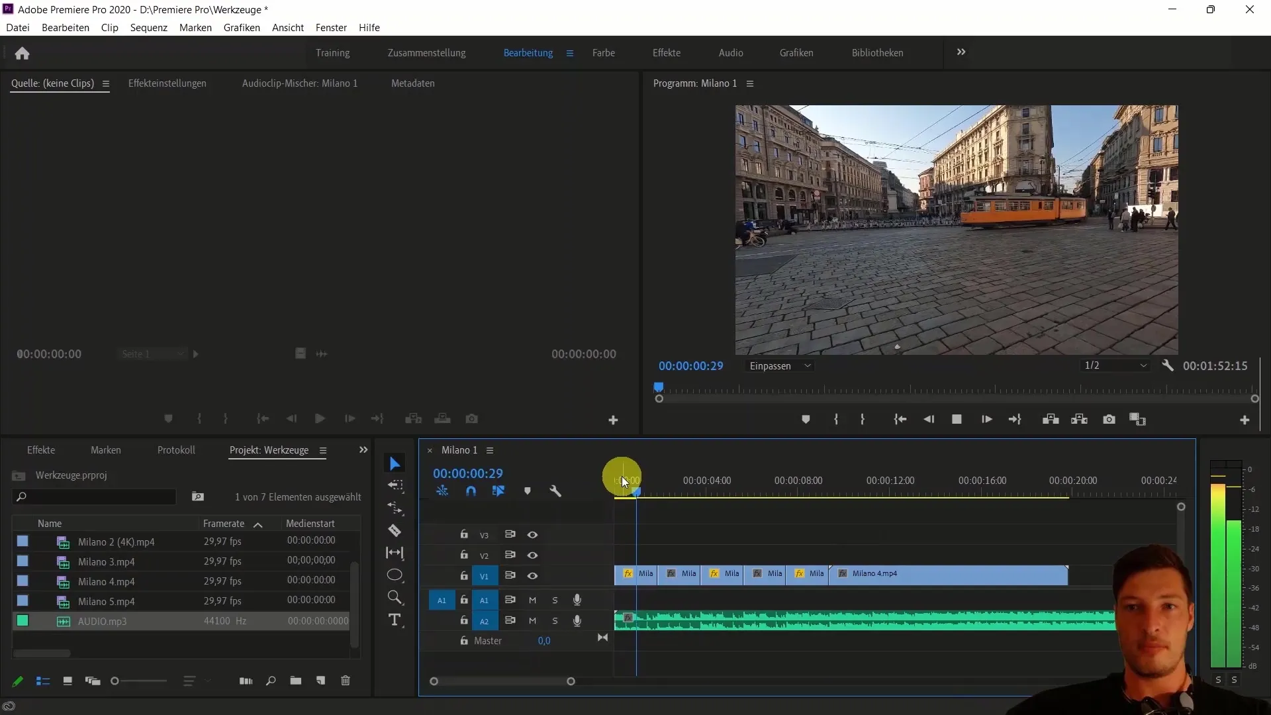Show more workspaces with double chevron
This screenshot has height=715, width=1271.
click(961, 52)
